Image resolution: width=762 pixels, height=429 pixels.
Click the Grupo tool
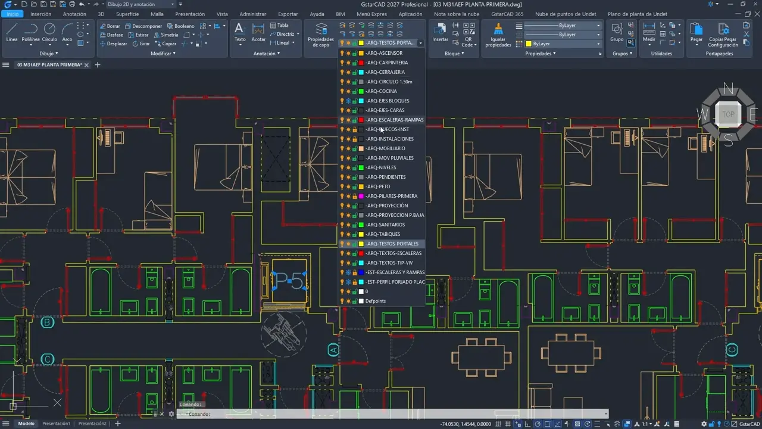pyautogui.click(x=617, y=32)
